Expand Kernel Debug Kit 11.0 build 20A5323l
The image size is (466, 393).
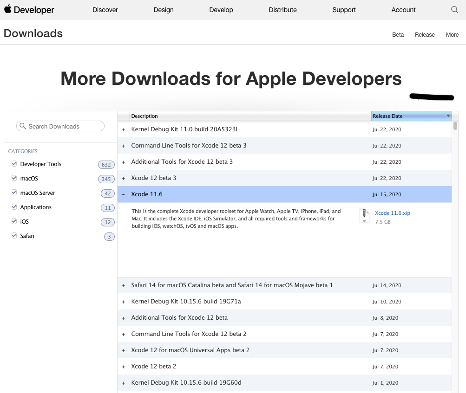(x=123, y=130)
